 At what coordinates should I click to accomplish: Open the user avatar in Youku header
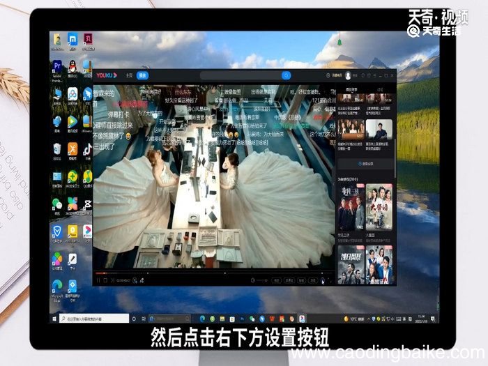coord(348,75)
